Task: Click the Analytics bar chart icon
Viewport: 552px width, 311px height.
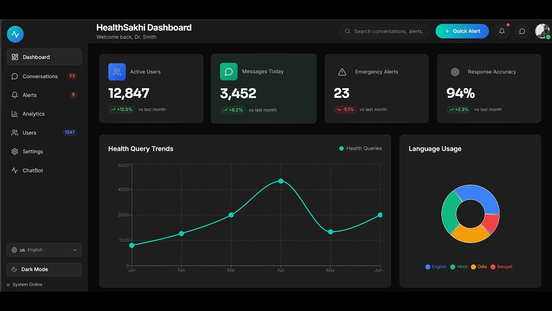Action: coord(15,114)
